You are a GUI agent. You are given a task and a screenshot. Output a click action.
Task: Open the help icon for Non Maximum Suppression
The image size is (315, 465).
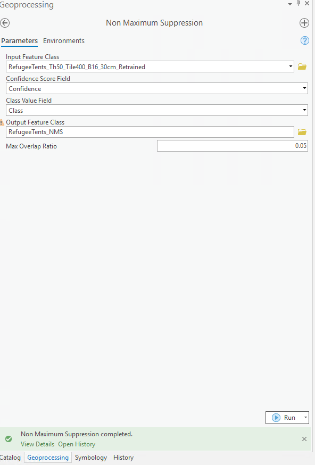coord(305,40)
